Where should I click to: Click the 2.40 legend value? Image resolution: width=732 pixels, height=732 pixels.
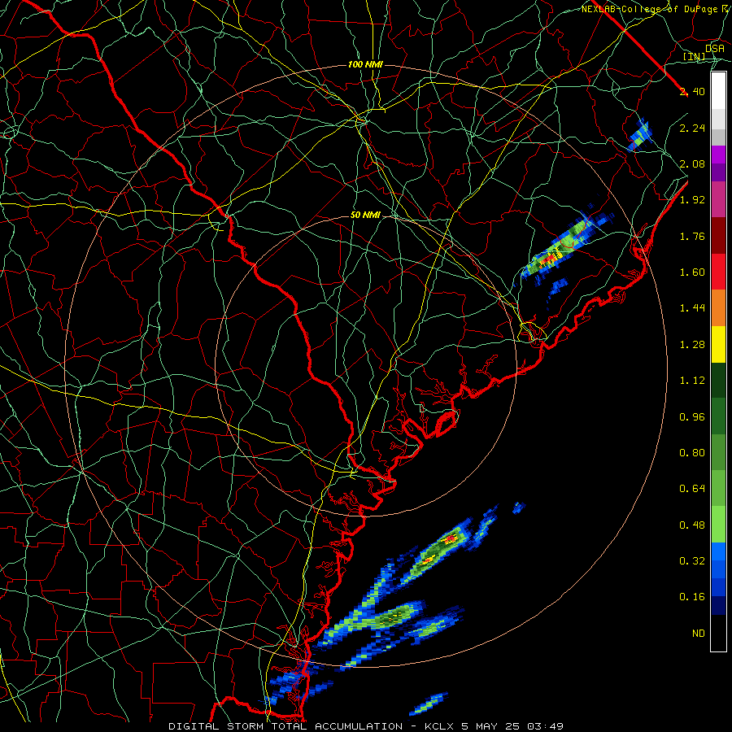point(692,91)
